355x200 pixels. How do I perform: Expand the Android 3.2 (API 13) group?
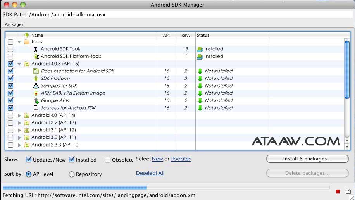tap(19, 123)
